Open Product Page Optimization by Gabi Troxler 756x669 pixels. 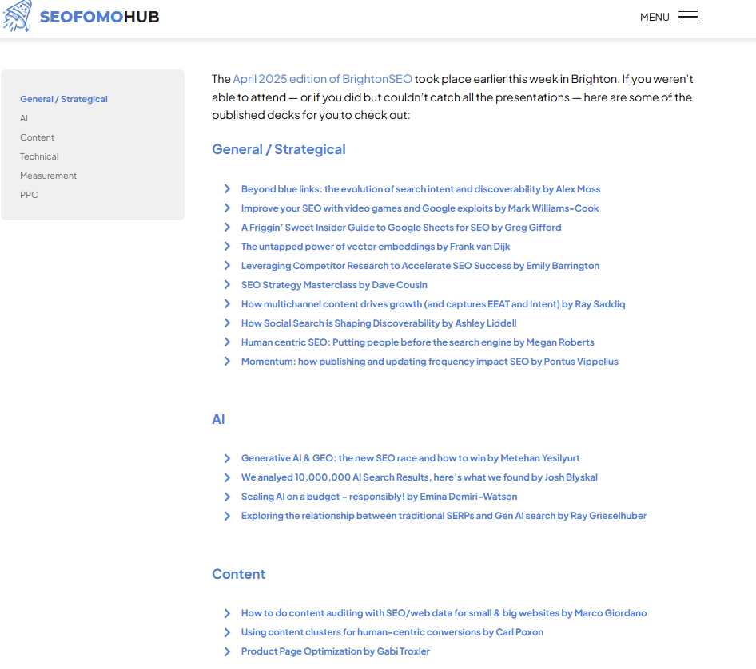tap(335, 651)
